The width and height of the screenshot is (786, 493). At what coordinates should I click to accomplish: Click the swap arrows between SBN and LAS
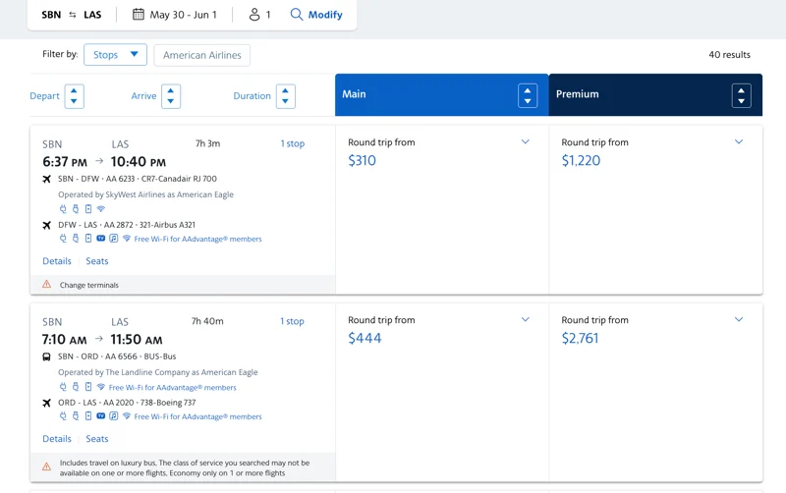click(73, 15)
